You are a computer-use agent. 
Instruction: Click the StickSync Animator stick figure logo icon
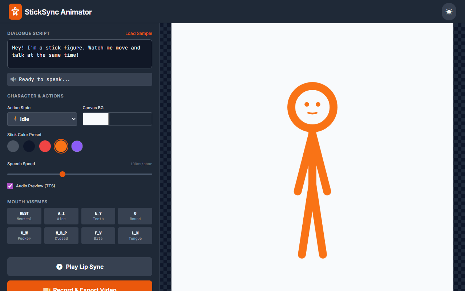[15, 11]
